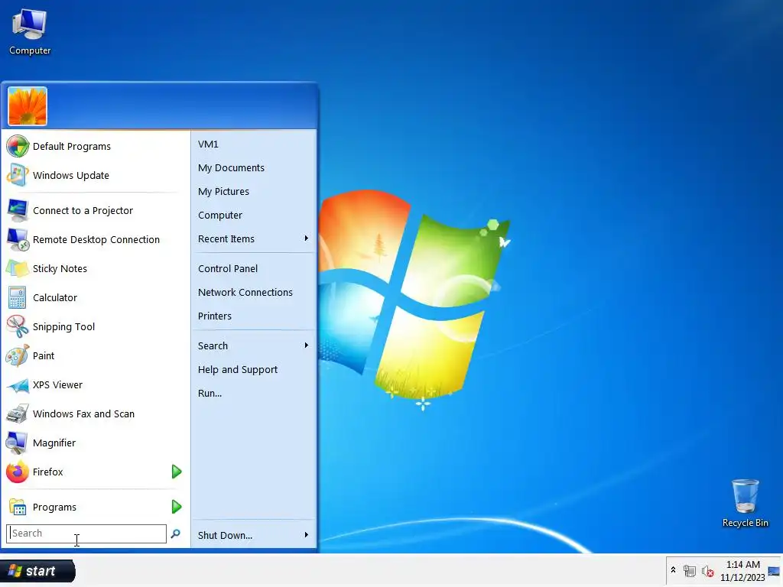The height and width of the screenshot is (587, 783).
Task: Click the user account flower picture
Action: (x=28, y=106)
